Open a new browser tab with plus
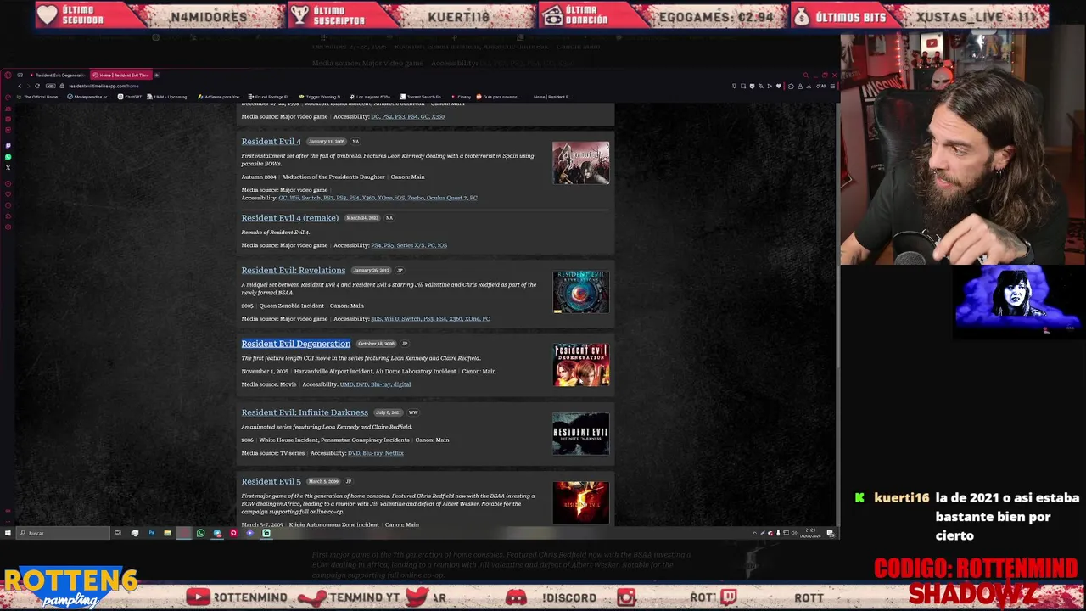The image size is (1086, 611). pyautogui.click(x=156, y=76)
